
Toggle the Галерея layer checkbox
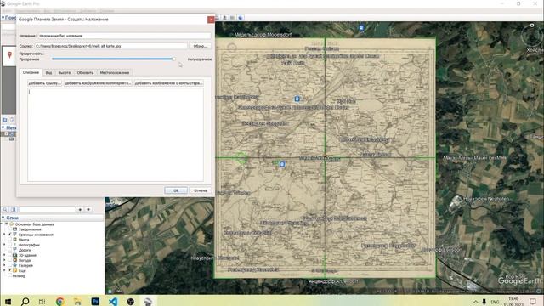coord(10,265)
